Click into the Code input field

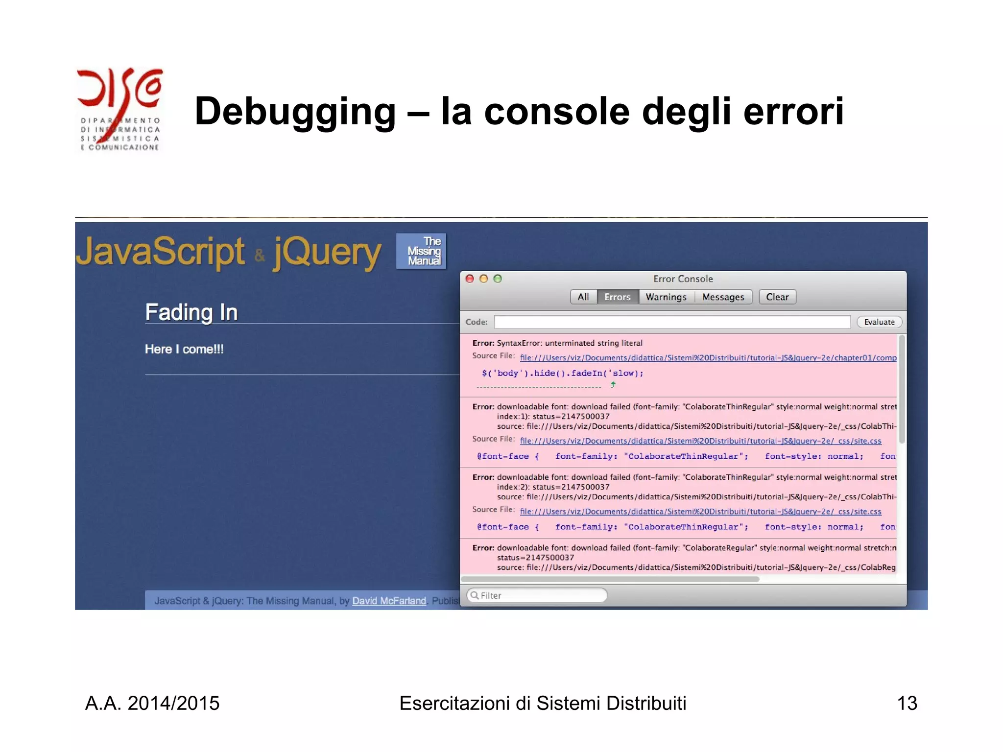672,322
